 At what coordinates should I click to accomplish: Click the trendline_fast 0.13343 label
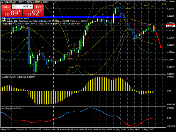[11, 108]
